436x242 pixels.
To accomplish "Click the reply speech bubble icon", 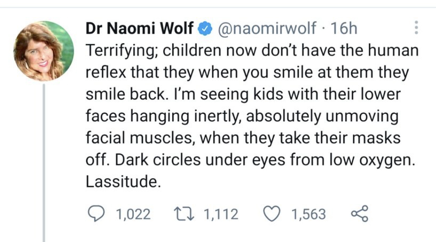I will click(x=96, y=214).
